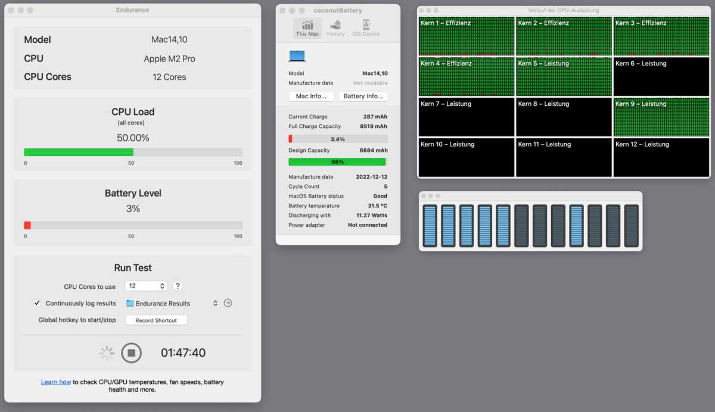The height and width of the screenshot is (412, 715).
Task: Click the leftmost core meter bar
Action: (x=430, y=226)
